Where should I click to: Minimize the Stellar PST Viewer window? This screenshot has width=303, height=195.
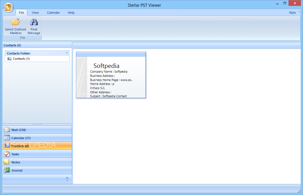[x=278, y=3]
